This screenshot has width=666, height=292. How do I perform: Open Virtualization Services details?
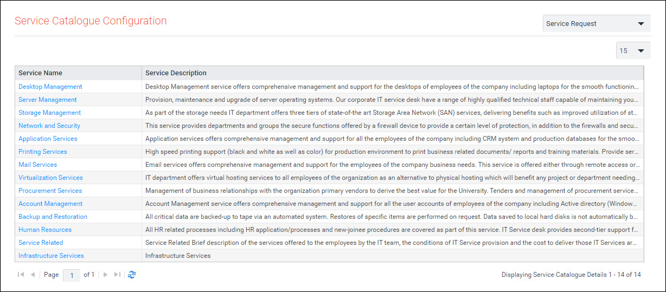coord(50,178)
